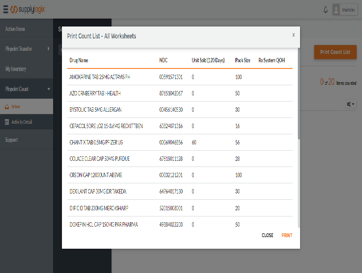The width and height of the screenshot is (362, 273).
Task: Click the Inbox tray icon
Action: coord(7,106)
